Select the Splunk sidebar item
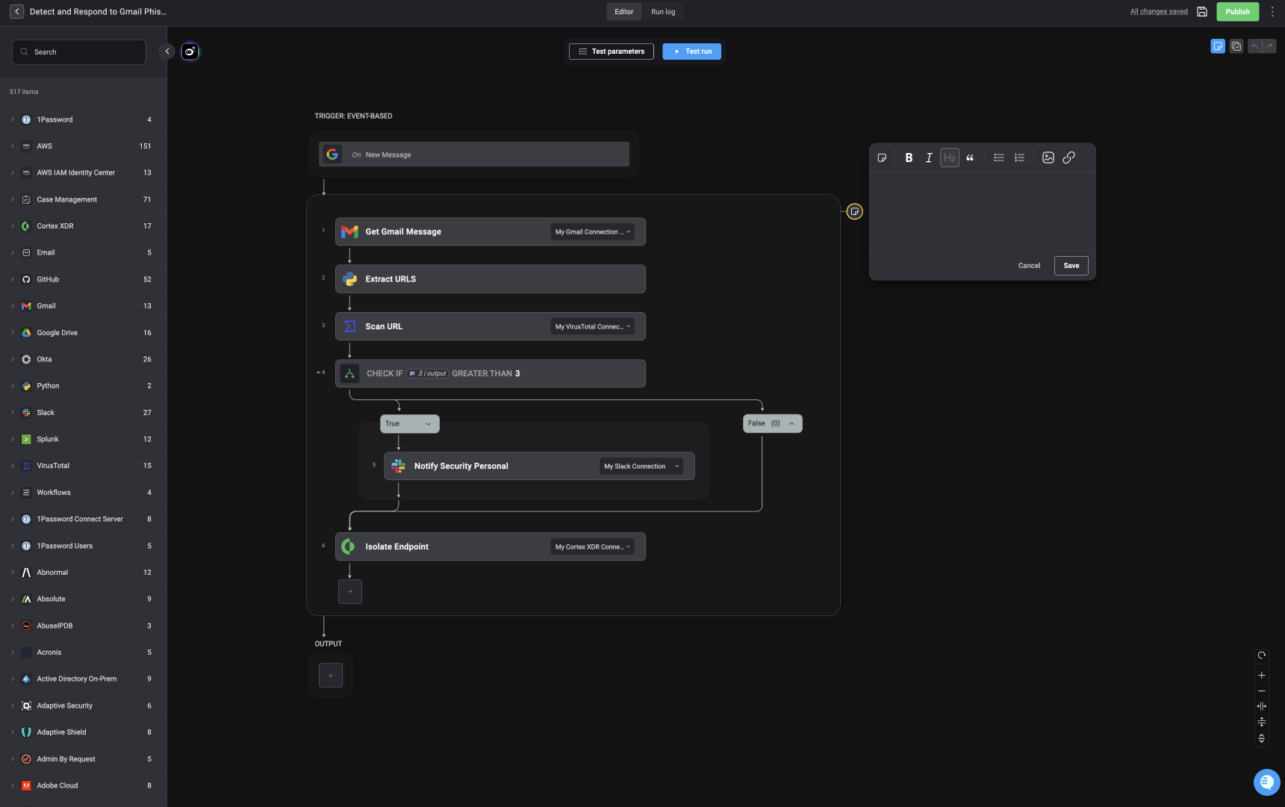The width and height of the screenshot is (1285, 807). 83,439
